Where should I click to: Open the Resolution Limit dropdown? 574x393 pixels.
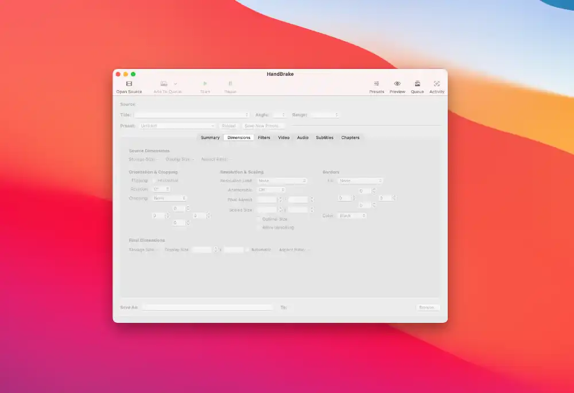point(281,180)
